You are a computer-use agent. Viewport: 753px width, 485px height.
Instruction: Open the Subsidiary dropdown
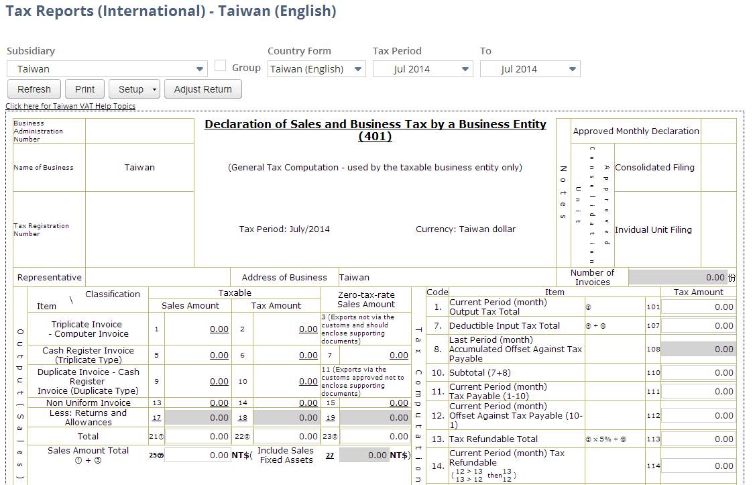[198, 68]
